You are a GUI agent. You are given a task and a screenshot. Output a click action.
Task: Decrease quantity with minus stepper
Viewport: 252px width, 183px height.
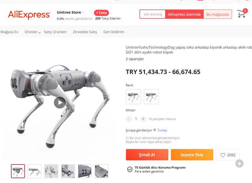tap(129, 119)
